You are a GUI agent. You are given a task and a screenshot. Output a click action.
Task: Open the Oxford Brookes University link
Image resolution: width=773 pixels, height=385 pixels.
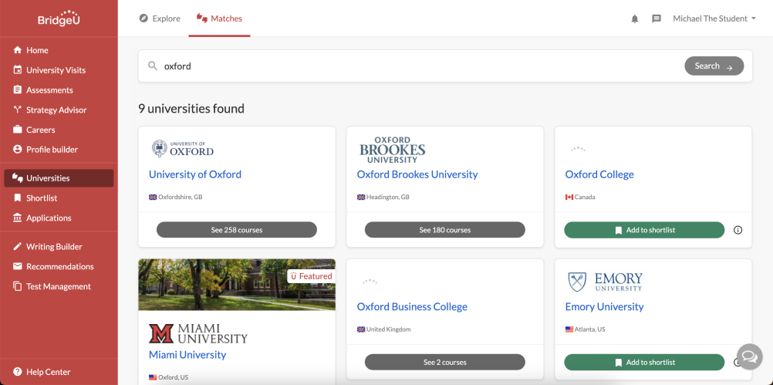pyautogui.click(x=417, y=174)
